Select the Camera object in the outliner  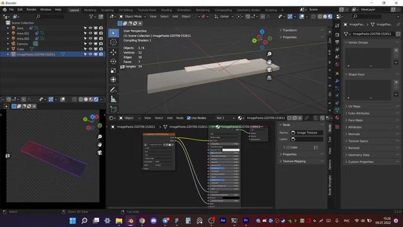[x=22, y=44]
